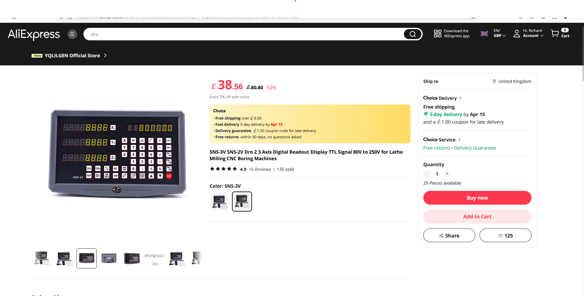Select the SNS-2V color variant swatch
This screenshot has width=584, height=296.
click(x=219, y=202)
